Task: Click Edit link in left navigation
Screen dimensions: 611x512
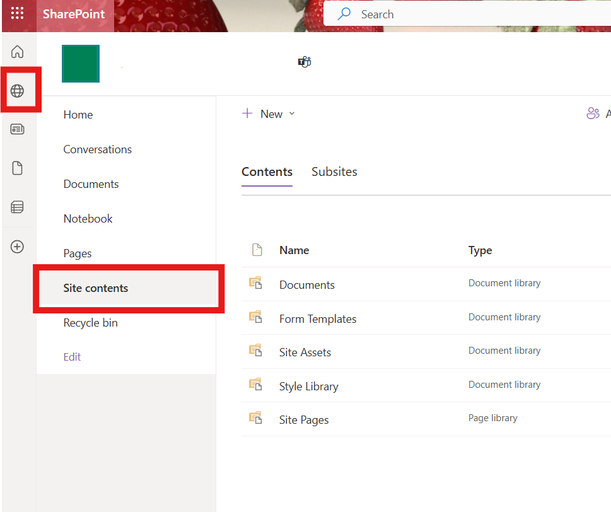Action: [x=73, y=357]
